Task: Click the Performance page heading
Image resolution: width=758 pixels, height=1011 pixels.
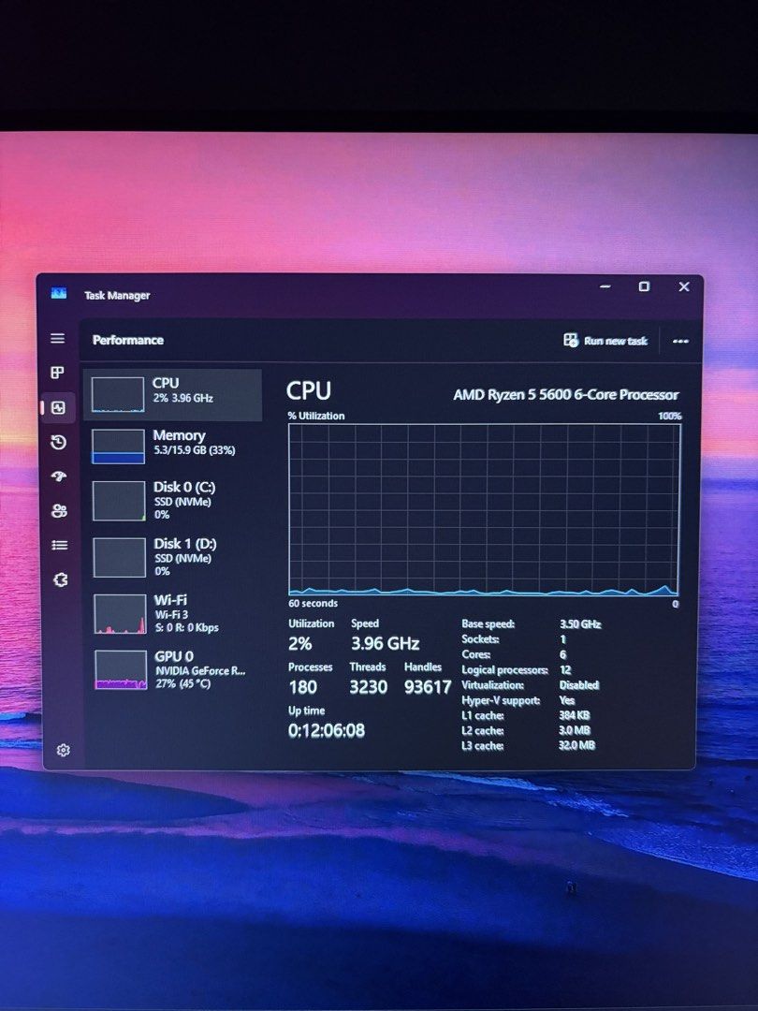Action: pyautogui.click(x=127, y=340)
